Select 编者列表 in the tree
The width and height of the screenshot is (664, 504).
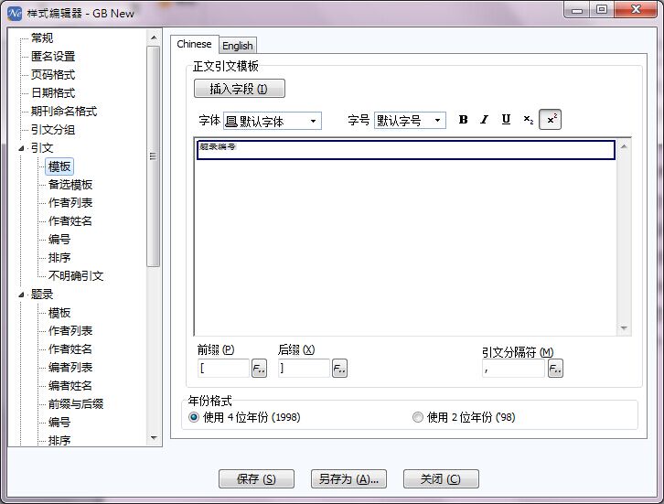pos(70,367)
